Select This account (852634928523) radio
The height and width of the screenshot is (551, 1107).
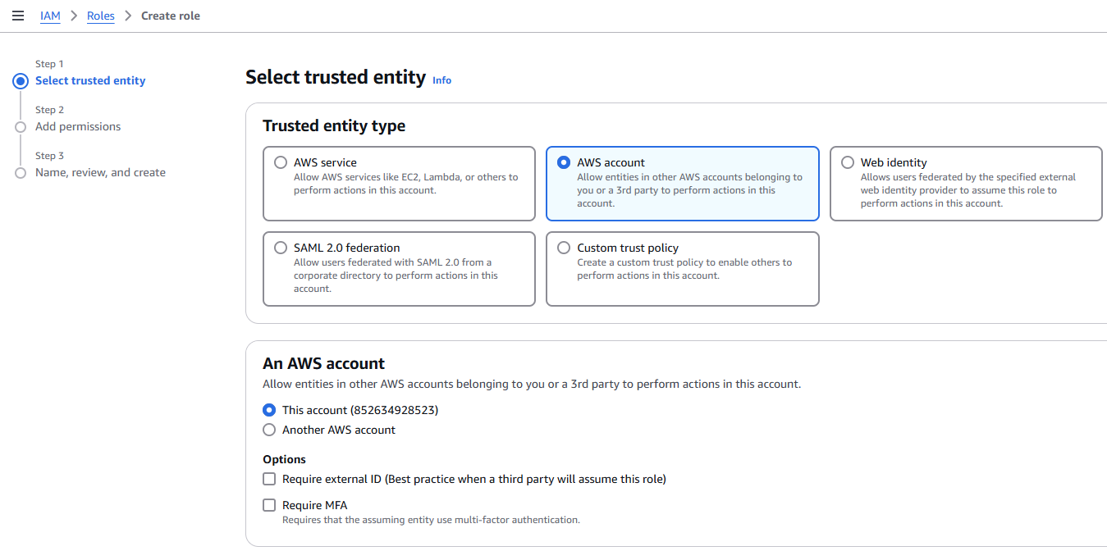pyautogui.click(x=269, y=410)
